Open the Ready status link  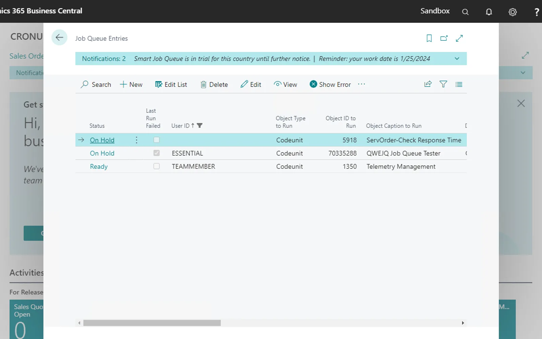tap(99, 166)
